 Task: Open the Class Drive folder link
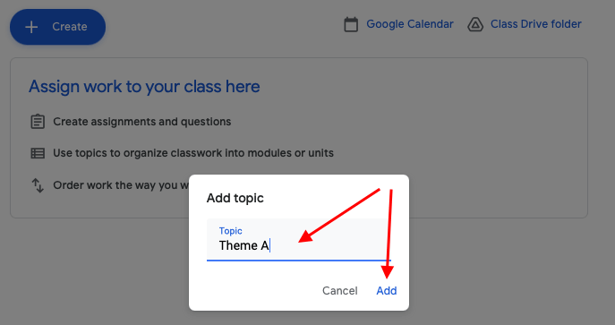[535, 24]
